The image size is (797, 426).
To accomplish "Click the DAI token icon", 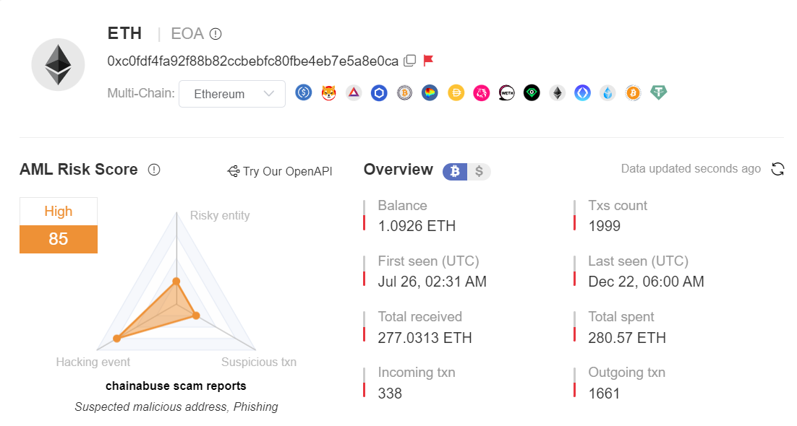I will (456, 92).
